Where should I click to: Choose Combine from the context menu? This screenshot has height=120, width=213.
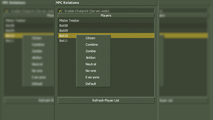pos(92,44)
